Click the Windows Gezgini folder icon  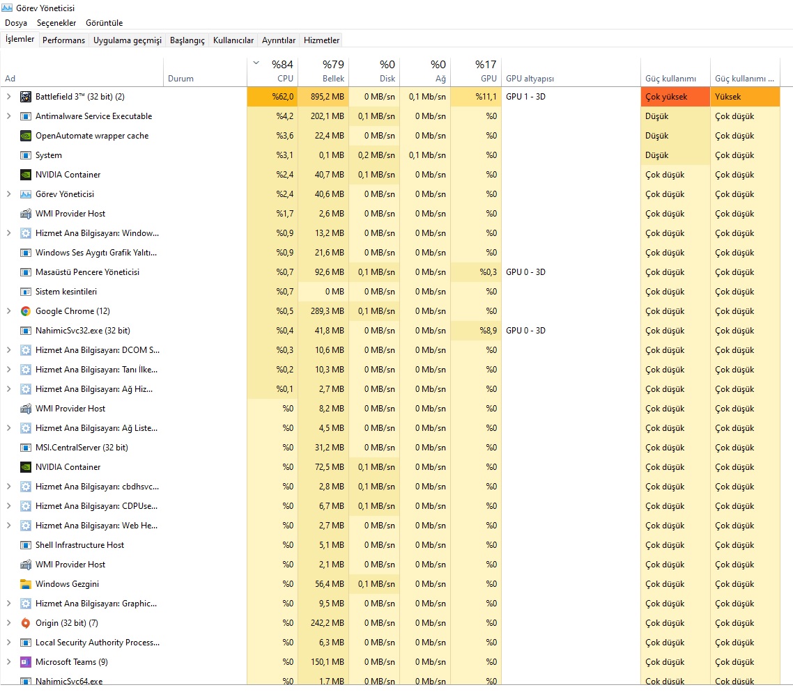(x=25, y=584)
